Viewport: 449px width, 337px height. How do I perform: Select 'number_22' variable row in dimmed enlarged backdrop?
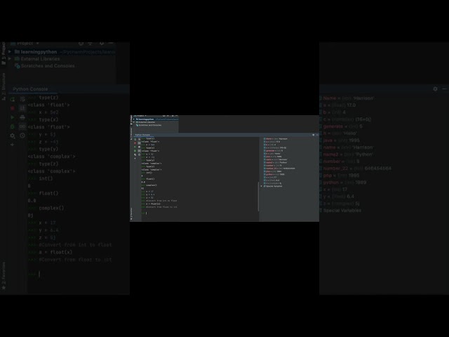(x=356, y=168)
